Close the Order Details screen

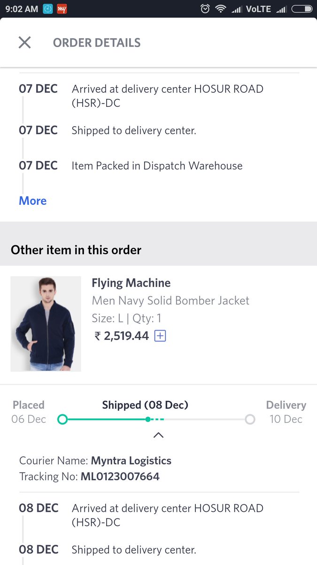(24, 42)
